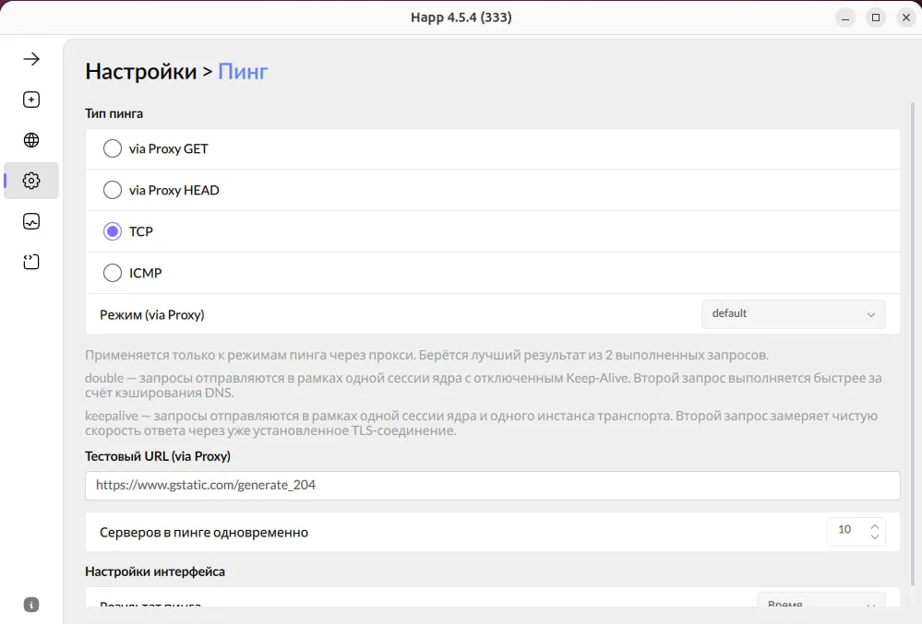
Task: Click the Happ 4.5.4 (333) window title
Action: (461, 17)
